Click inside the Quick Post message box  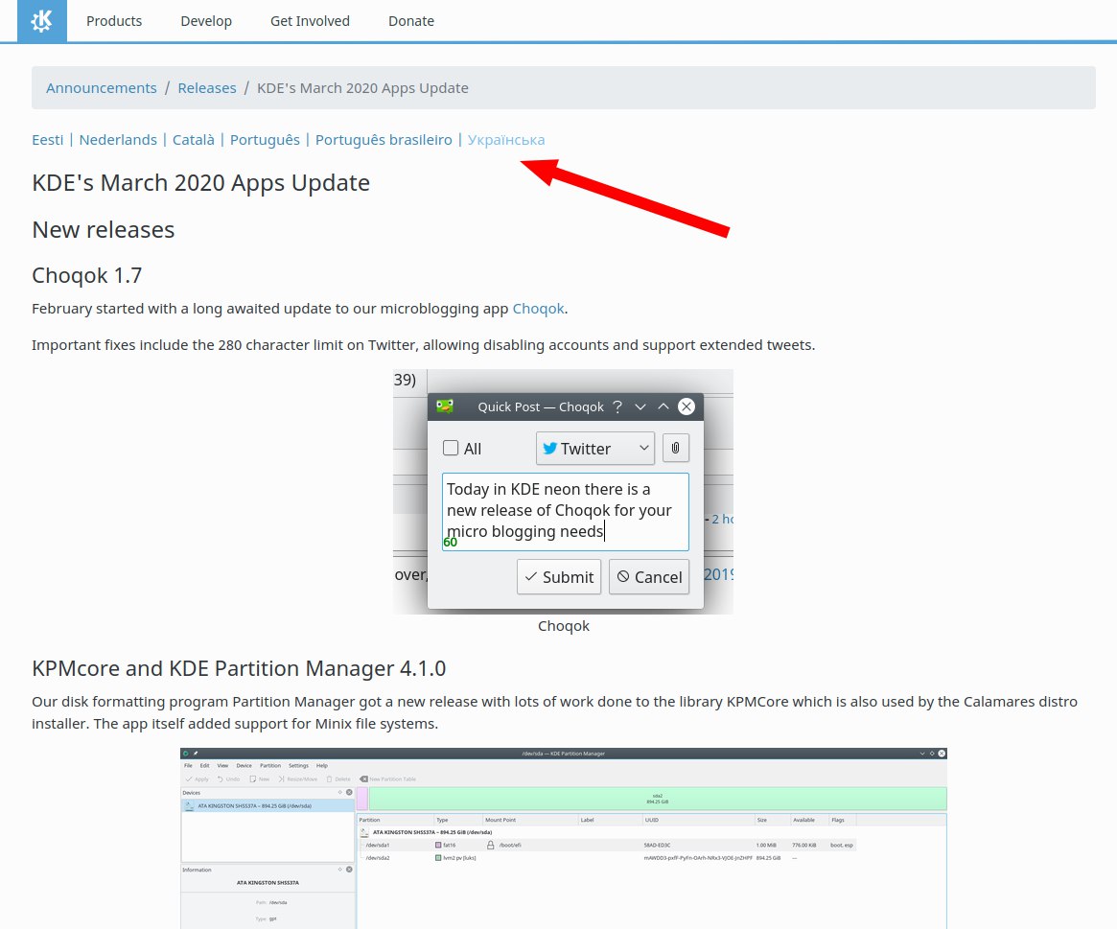click(x=566, y=512)
